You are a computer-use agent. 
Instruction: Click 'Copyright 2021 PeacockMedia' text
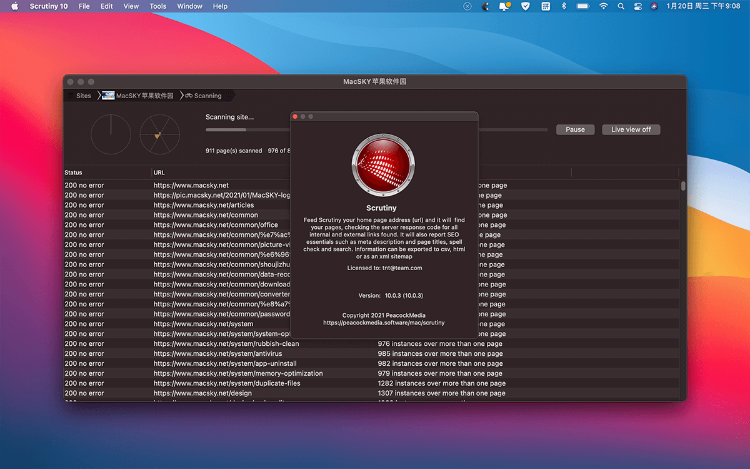[x=384, y=315]
